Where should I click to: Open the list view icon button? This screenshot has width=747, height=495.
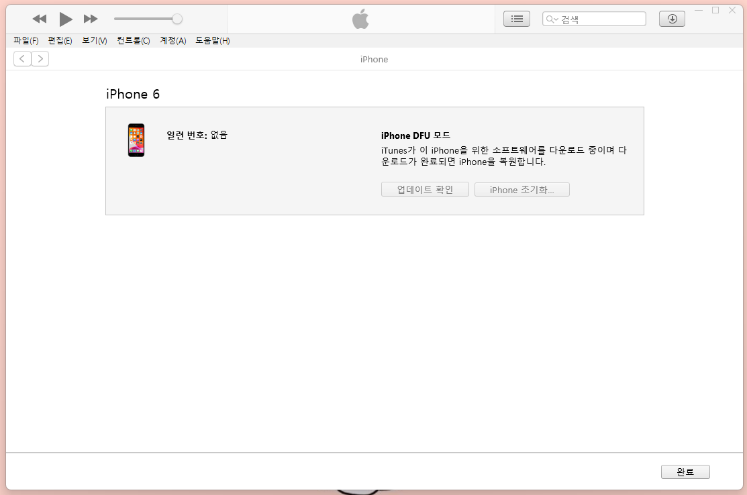tap(517, 19)
